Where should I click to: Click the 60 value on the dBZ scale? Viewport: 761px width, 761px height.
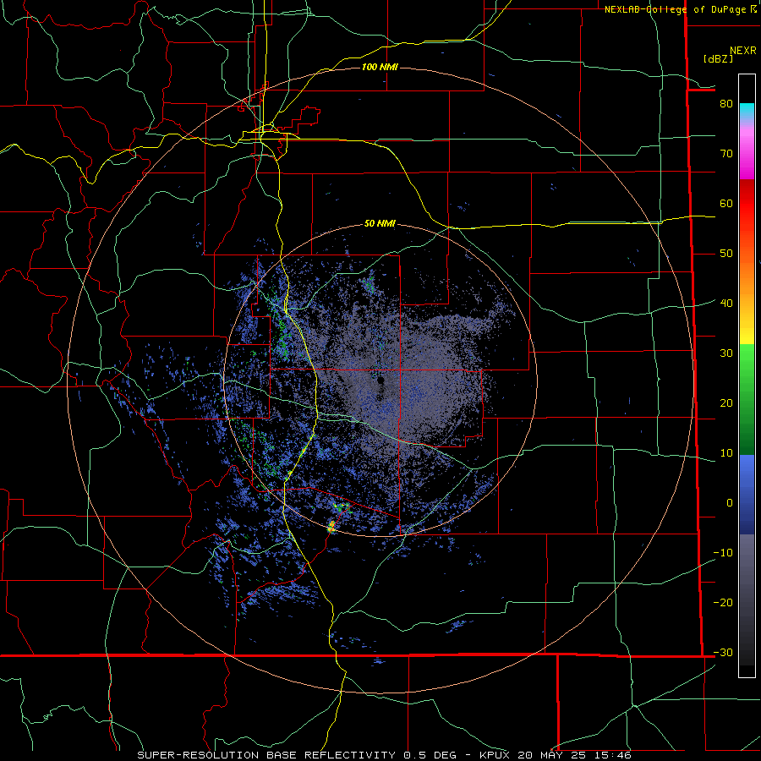[726, 203]
